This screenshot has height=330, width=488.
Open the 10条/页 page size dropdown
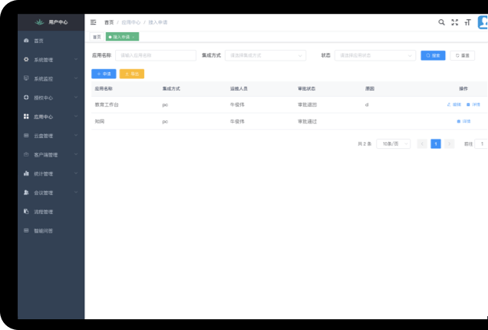click(394, 144)
